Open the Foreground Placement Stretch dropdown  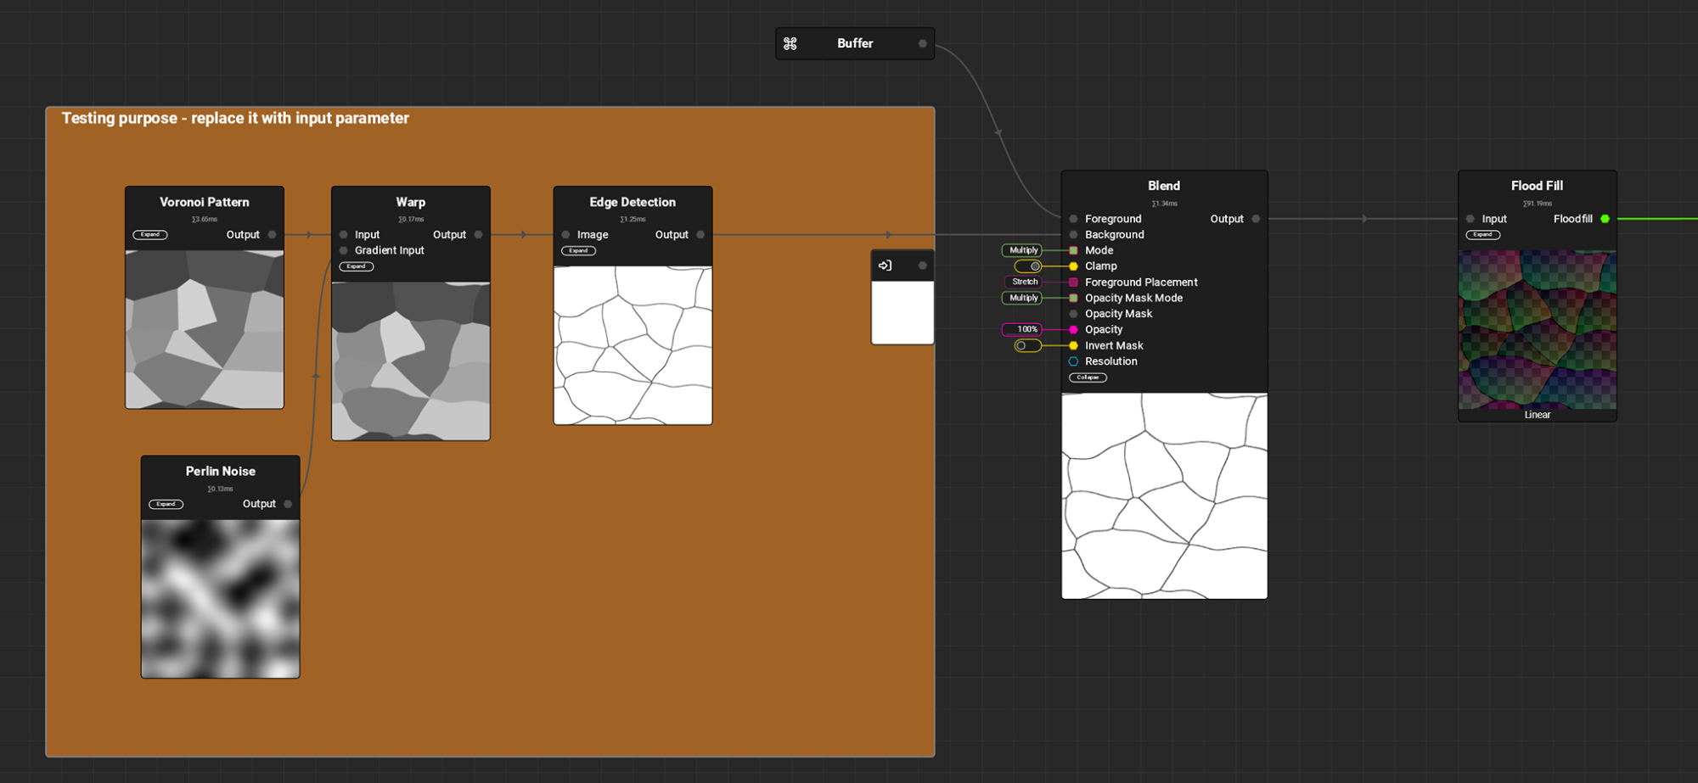1024,282
